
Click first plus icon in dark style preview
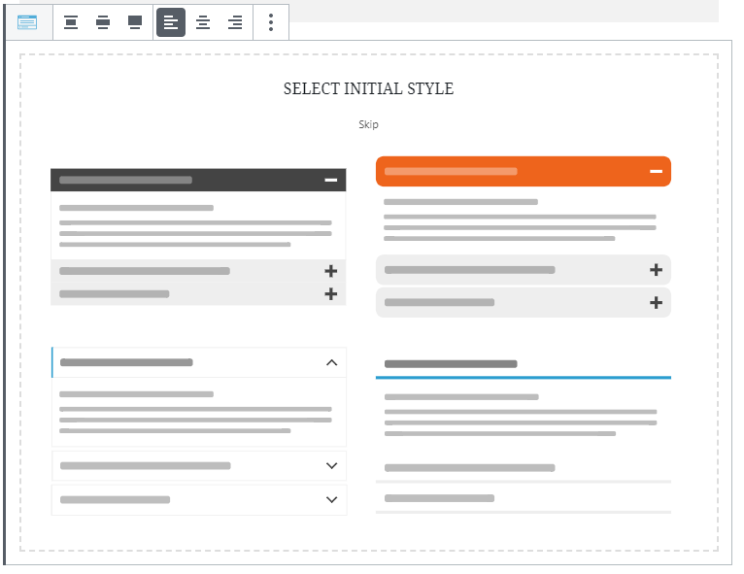pos(331,271)
